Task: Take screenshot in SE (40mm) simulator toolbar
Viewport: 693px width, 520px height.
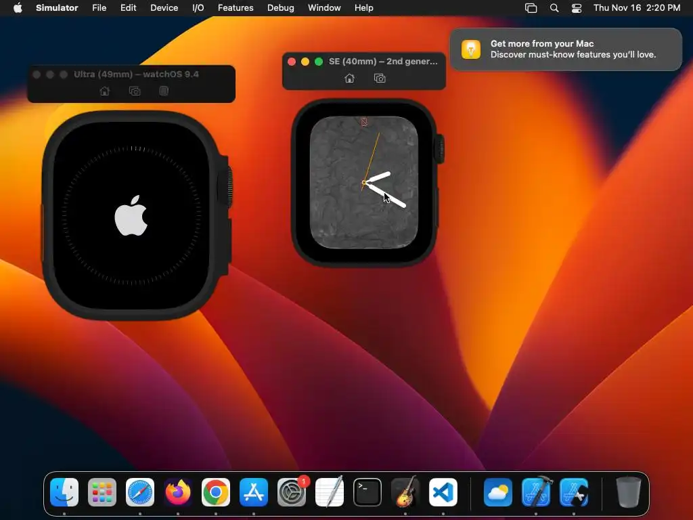Action: tap(380, 79)
